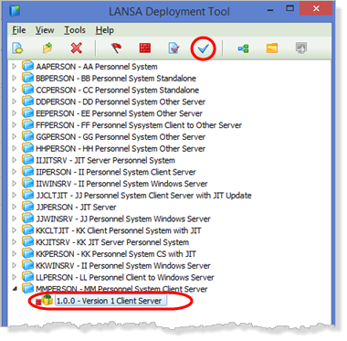Screen dimensions: 347x341
Task: Click the package icon beside version 1.0.0
Action: click(x=47, y=301)
